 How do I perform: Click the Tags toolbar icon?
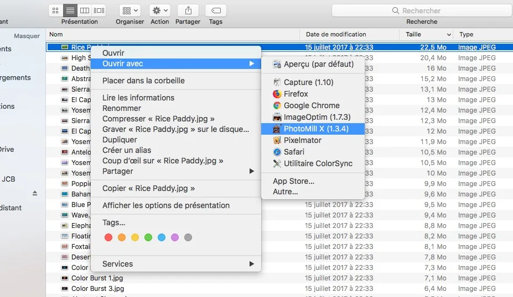[x=216, y=10]
